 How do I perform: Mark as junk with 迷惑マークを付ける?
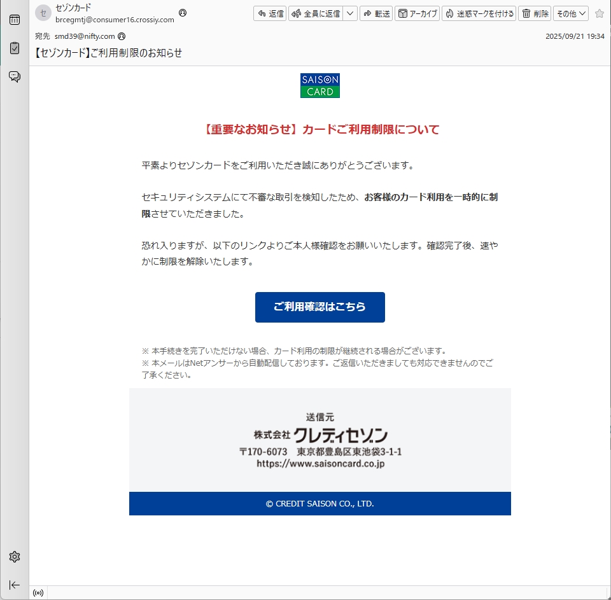[479, 13]
